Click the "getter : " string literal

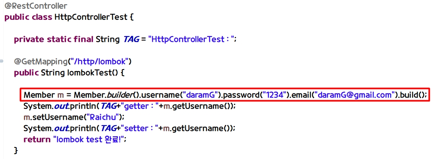click(x=139, y=106)
